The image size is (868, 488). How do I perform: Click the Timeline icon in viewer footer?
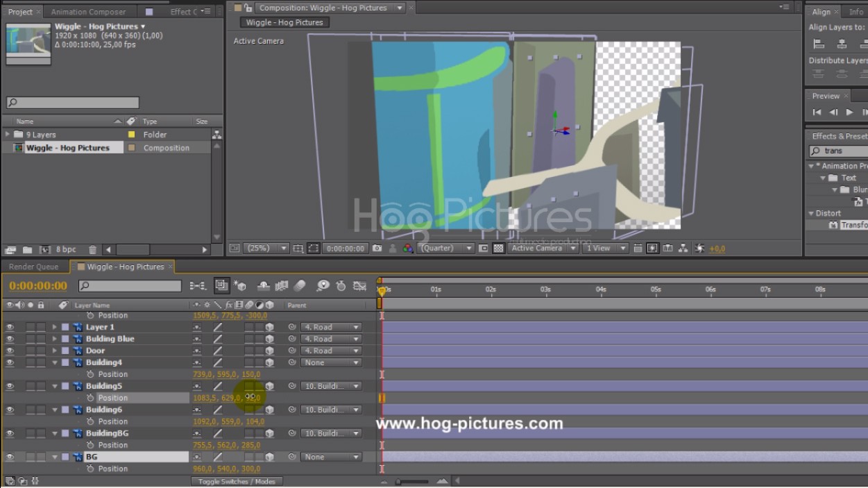668,248
